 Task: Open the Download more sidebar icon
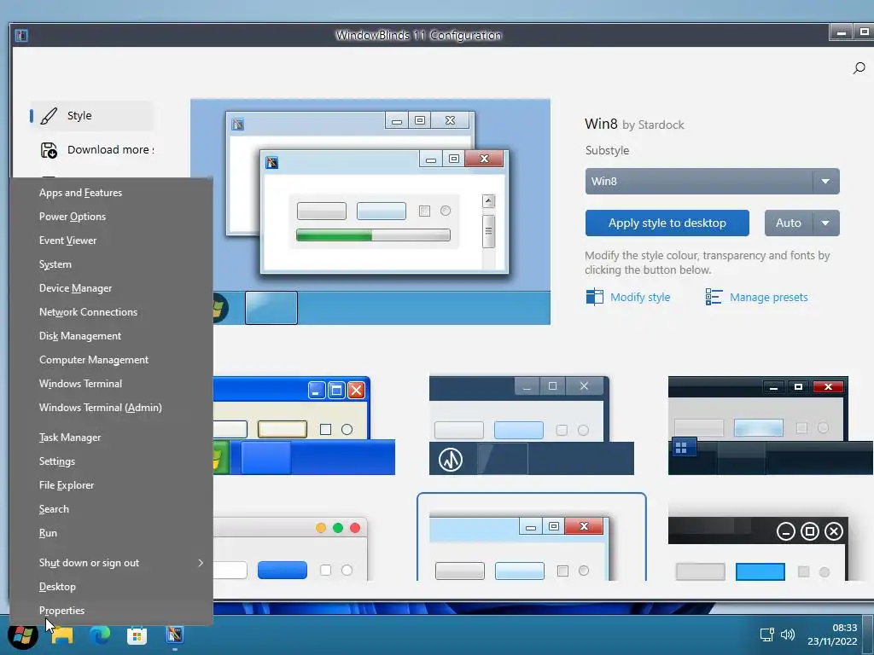(49, 150)
